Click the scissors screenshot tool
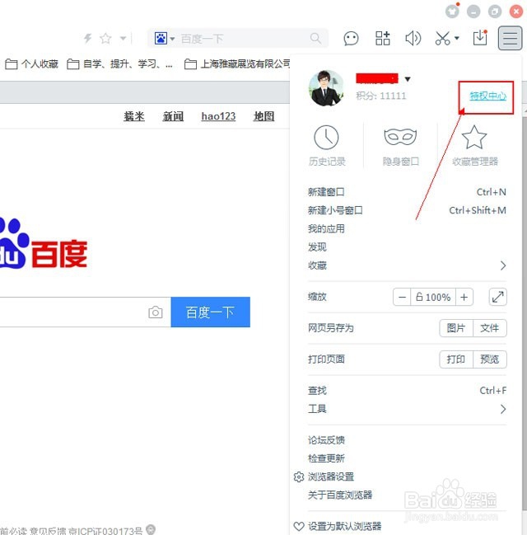Viewport: 527px width, 535px height. pos(442,38)
